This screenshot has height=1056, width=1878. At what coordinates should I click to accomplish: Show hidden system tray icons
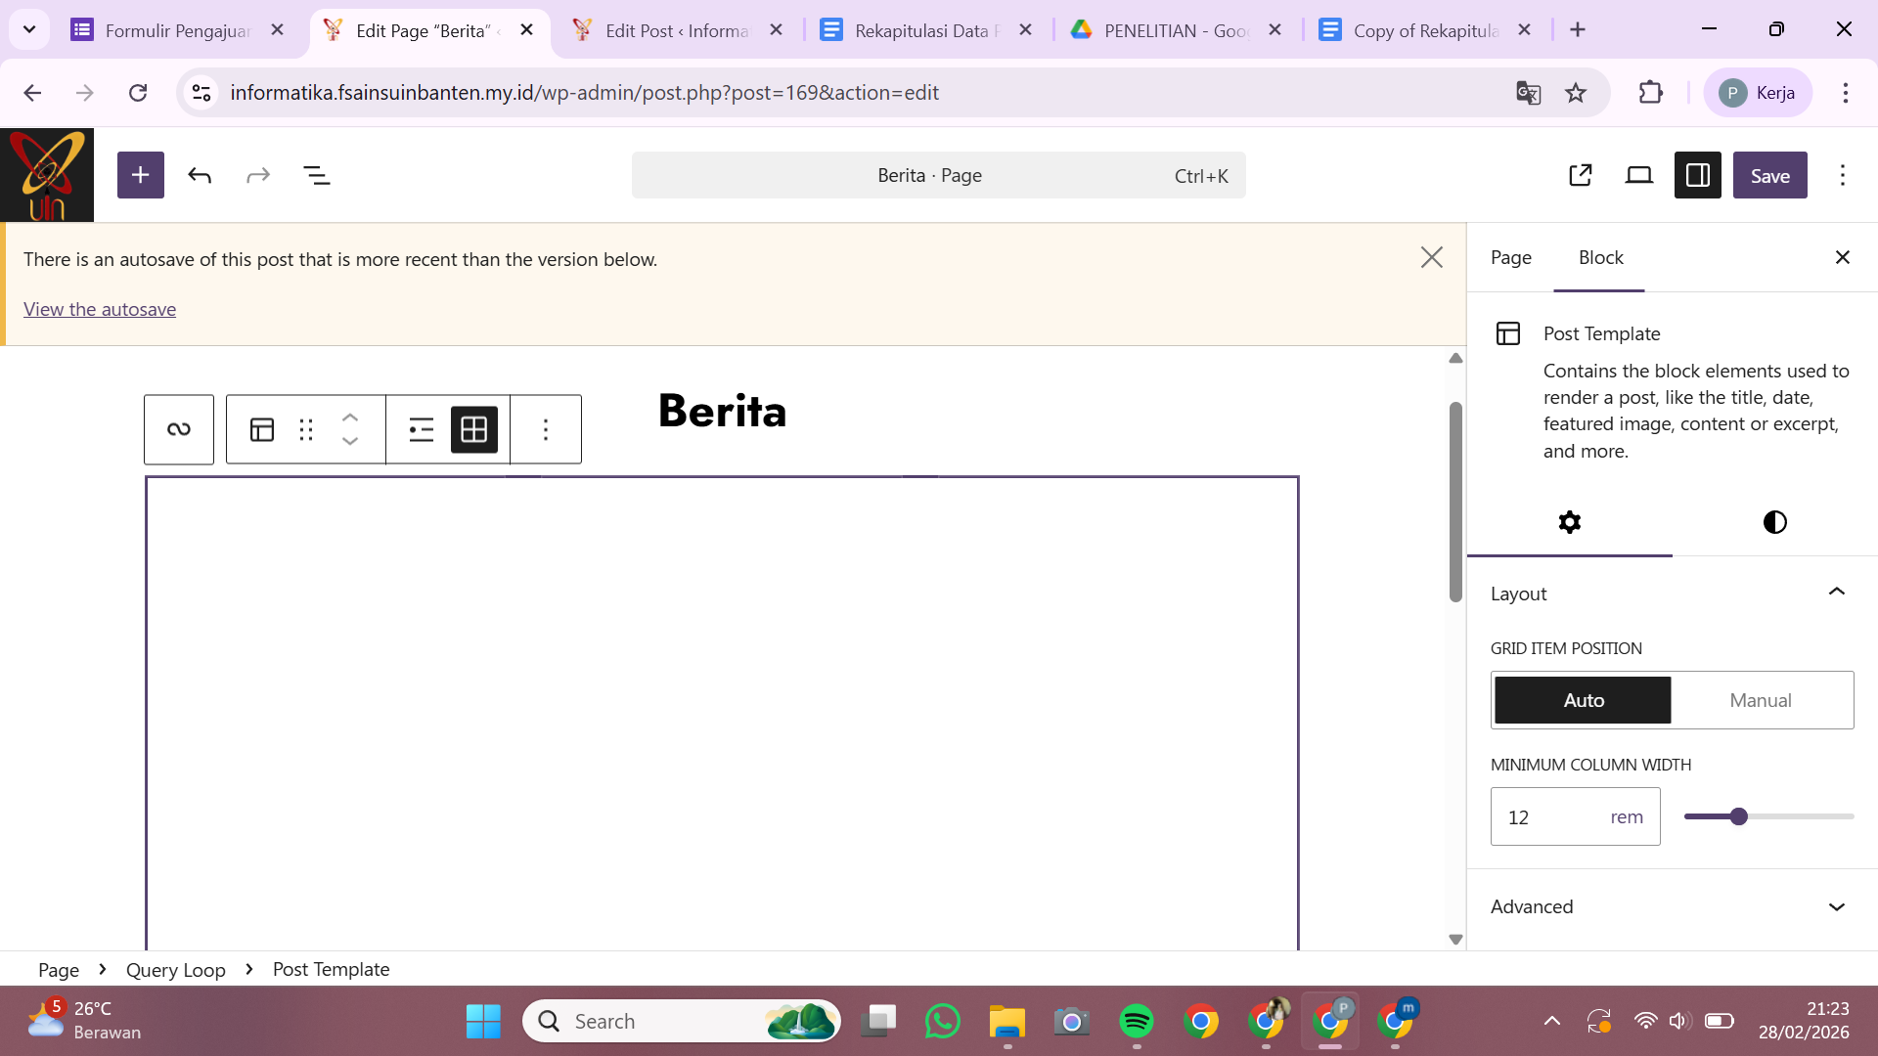point(1552,1021)
